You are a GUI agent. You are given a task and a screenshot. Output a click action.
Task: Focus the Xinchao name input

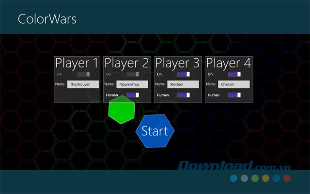click(x=183, y=84)
